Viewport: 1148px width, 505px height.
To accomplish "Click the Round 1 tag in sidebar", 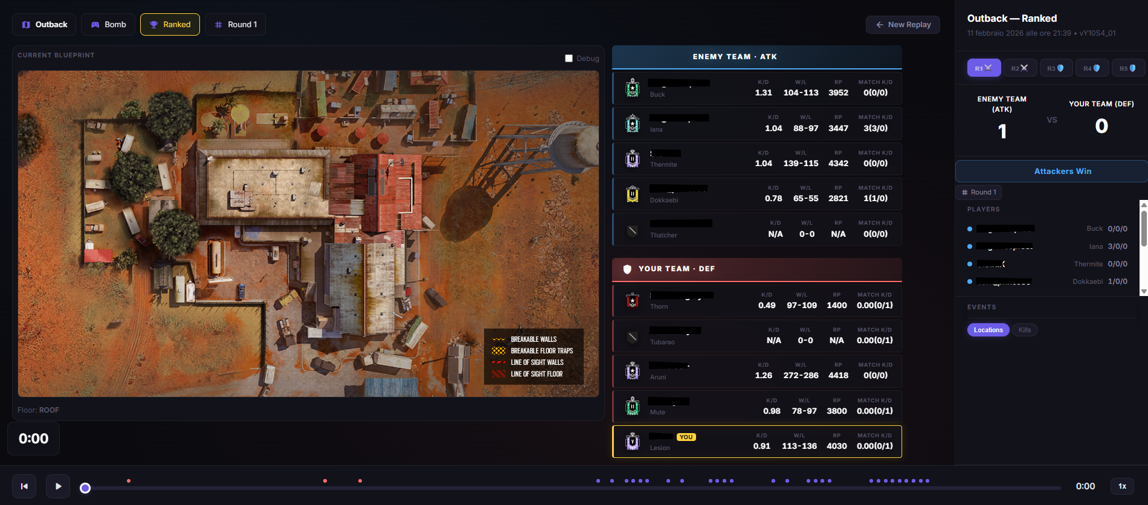I will [x=979, y=192].
